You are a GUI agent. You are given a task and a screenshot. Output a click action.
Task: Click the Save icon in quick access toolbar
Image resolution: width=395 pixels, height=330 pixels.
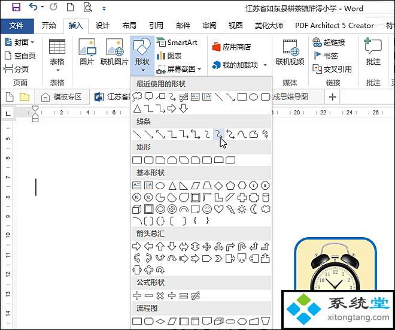(16, 7)
